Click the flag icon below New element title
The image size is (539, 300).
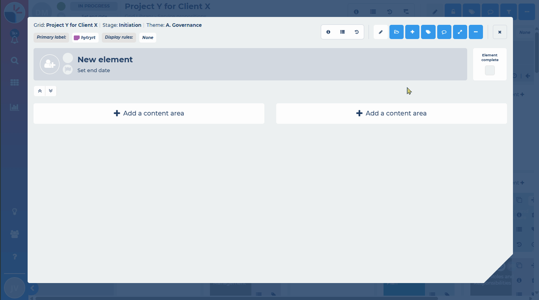(67, 69)
